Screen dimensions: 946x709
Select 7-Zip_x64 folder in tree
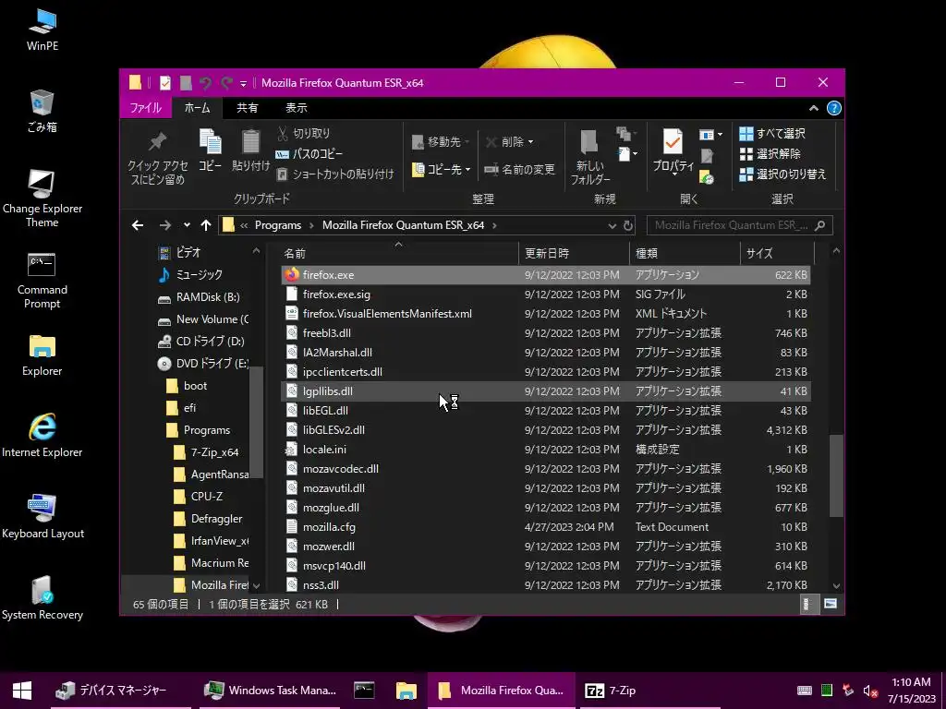click(x=206, y=452)
